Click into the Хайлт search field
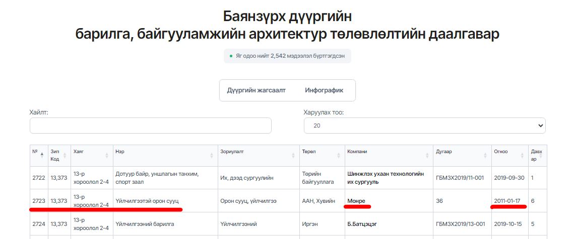 point(150,126)
